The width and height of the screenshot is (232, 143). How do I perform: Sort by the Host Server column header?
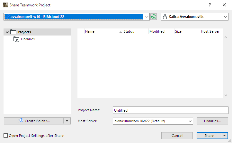(211, 31)
